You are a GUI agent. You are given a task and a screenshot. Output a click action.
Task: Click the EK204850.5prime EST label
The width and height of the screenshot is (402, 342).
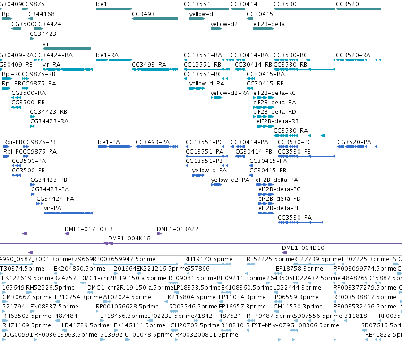pyautogui.click(x=79, y=269)
